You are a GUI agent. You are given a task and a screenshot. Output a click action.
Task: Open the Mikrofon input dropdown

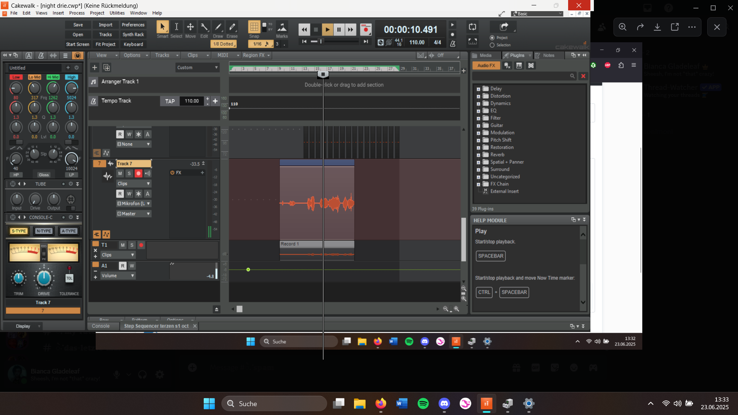pos(134,204)
